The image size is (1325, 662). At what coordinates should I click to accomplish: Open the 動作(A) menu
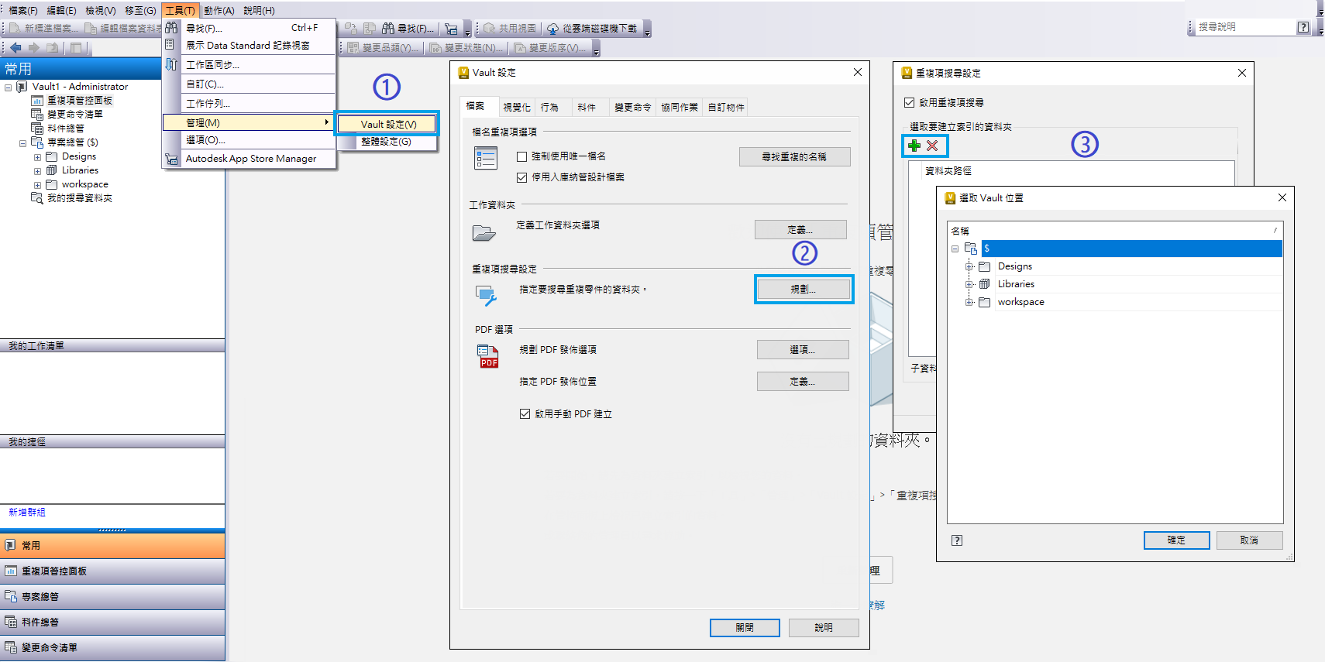pos(219,10)
